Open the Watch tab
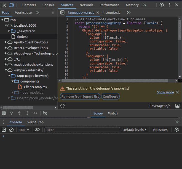Screen dimensions: 182x169 pos(113,113)
